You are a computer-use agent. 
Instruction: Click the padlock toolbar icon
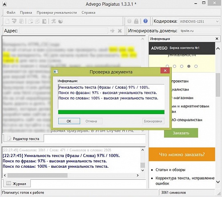click(x=136, y=21)
